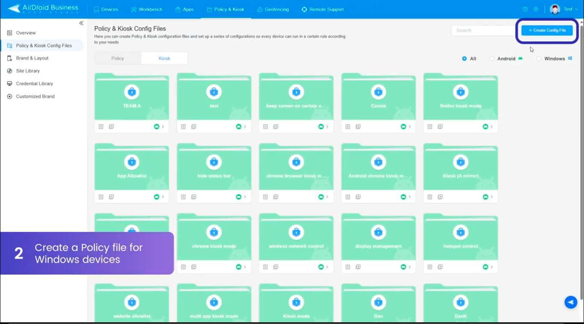The width and height of the screenshot is (584, 324).
Task: Click the AirDroid Business logo
Action: click(x=43, y=9)
